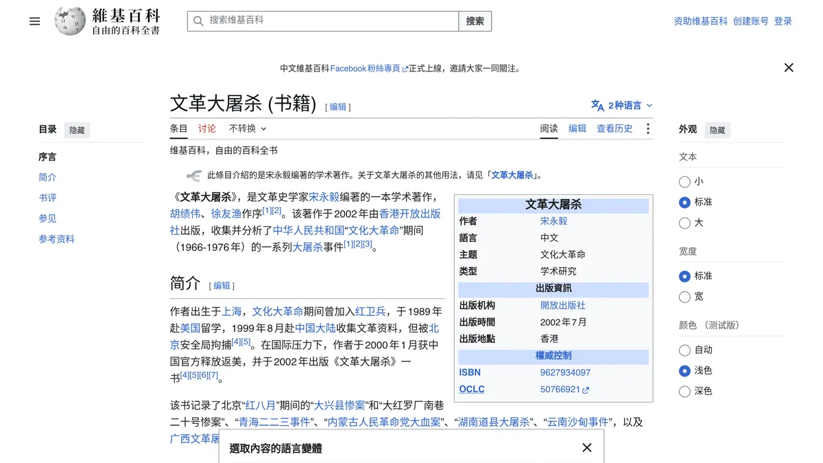The image size is (823, 463).
Task: Dismiss the Facebook banner notice
Action: (789, 67)
